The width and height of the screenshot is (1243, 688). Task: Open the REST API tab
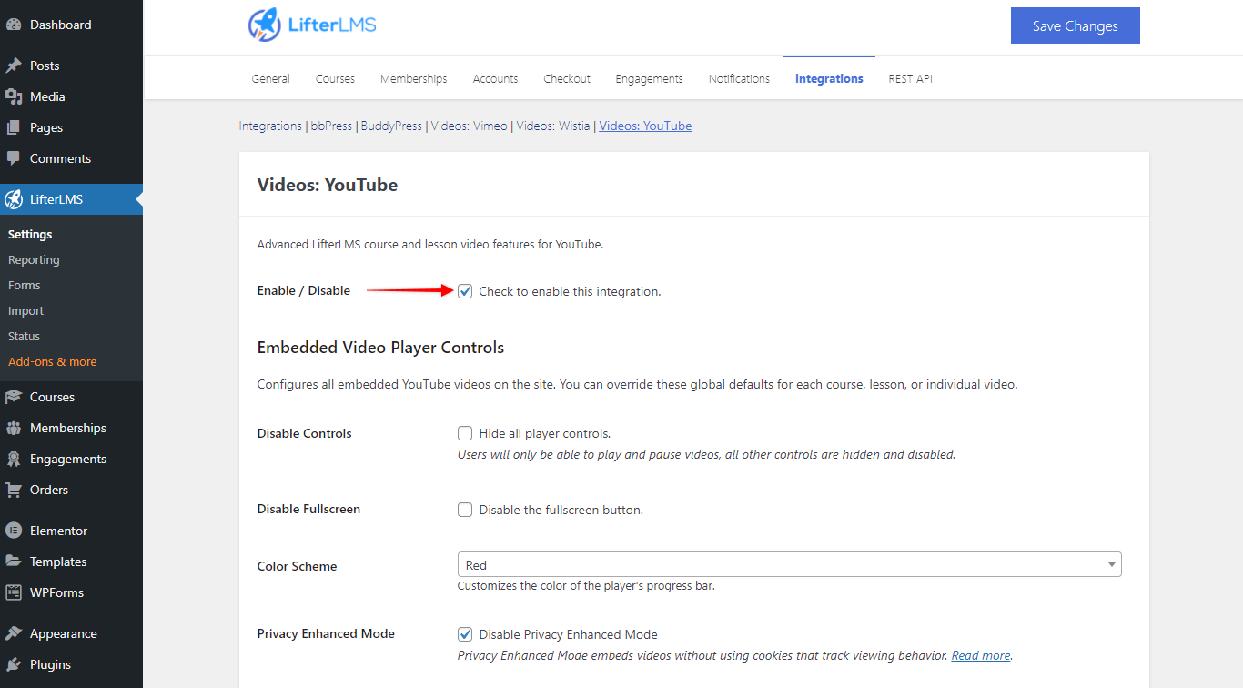[911, 78]
